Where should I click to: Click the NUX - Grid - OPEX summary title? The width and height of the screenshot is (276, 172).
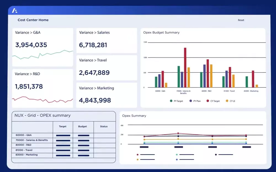click(43, 115)
